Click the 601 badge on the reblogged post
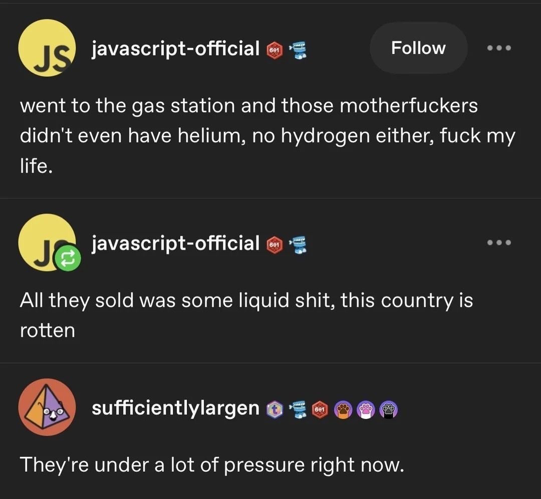 click(x=275, y=244)
